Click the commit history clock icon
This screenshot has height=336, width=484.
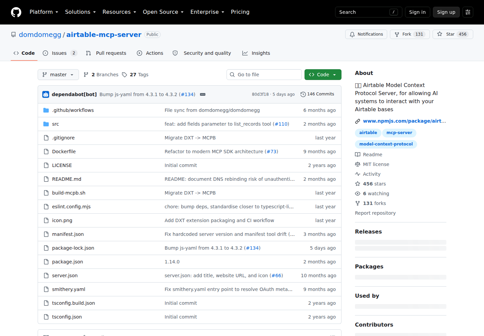click(303, 94)
